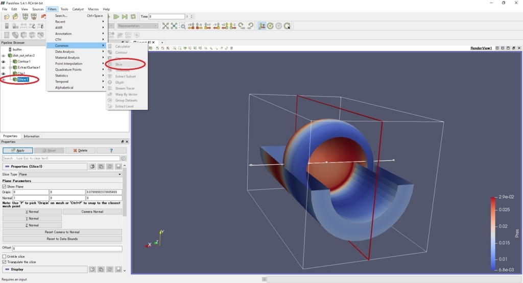
Task: Collapse the ExtractSurface1 tree node
Action: 10,68
